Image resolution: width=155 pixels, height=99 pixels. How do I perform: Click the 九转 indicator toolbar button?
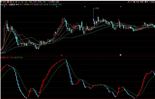pos(137,2)
